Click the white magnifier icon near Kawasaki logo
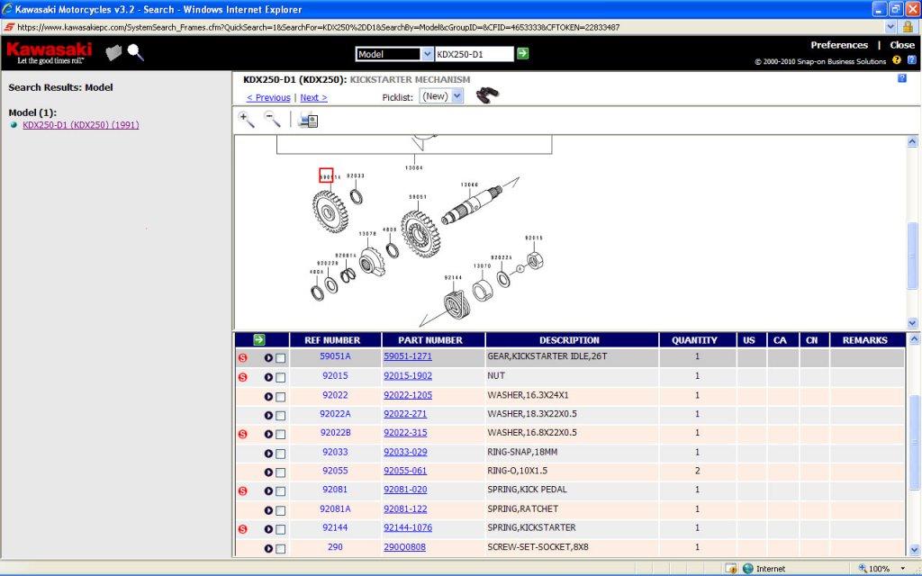 point(135,52)
